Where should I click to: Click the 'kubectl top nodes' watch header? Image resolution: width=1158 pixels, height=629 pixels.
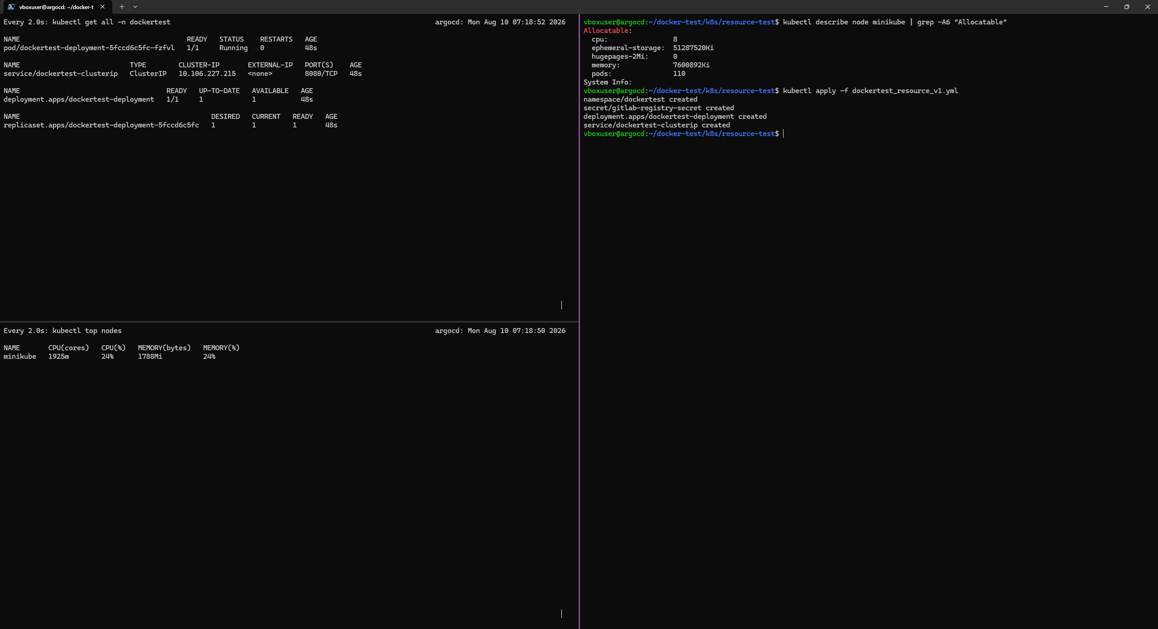(x=87, y=331)
